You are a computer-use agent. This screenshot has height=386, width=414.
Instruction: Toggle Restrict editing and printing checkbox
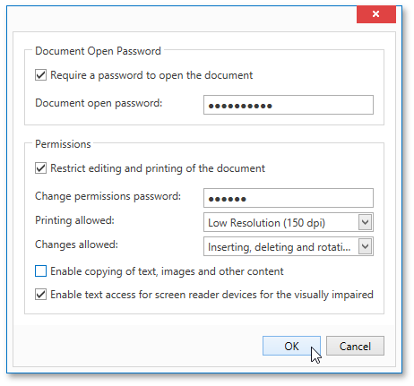(40, 168)
